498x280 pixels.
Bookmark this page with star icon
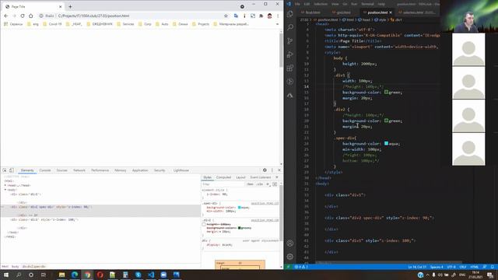coord(226,16)
